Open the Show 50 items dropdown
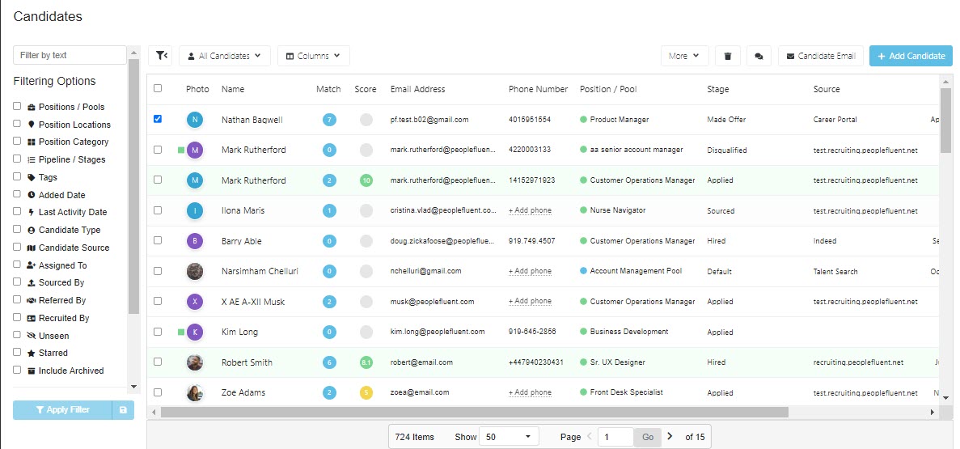Screen dimensions: 960x449 pos(509,437)
